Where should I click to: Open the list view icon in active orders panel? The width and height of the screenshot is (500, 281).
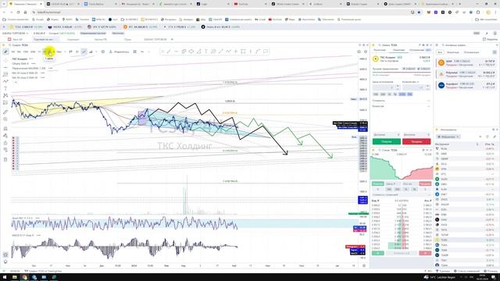pos(495,52)
